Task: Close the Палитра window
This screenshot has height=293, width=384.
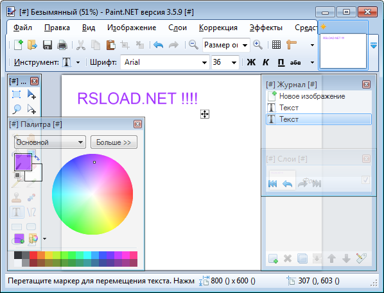Action: pos(137,124)
